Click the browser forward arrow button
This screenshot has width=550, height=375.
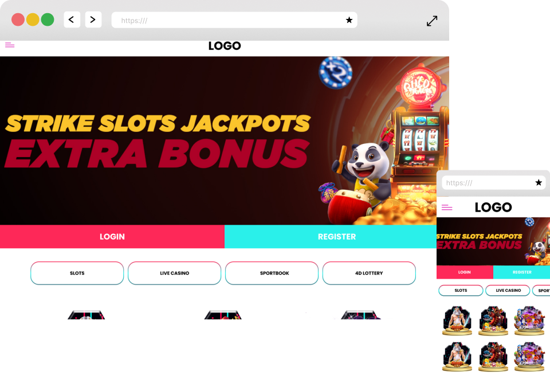click(93, 19)
